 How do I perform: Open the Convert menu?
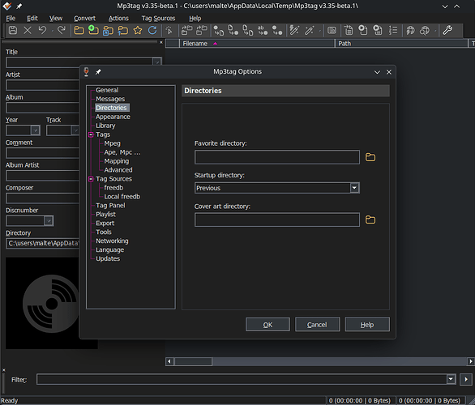pos(84,19)
